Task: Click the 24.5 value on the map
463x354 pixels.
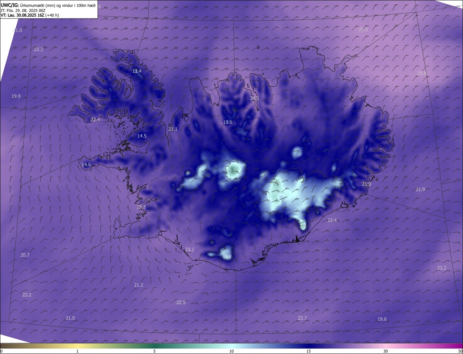Action: pos(254,98)
